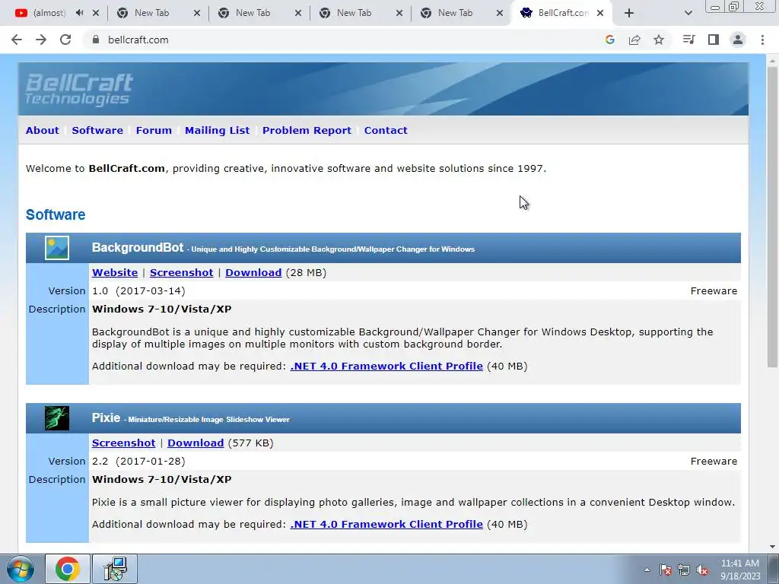
Task: Open the About page
Action: click(x=43, y=130)
